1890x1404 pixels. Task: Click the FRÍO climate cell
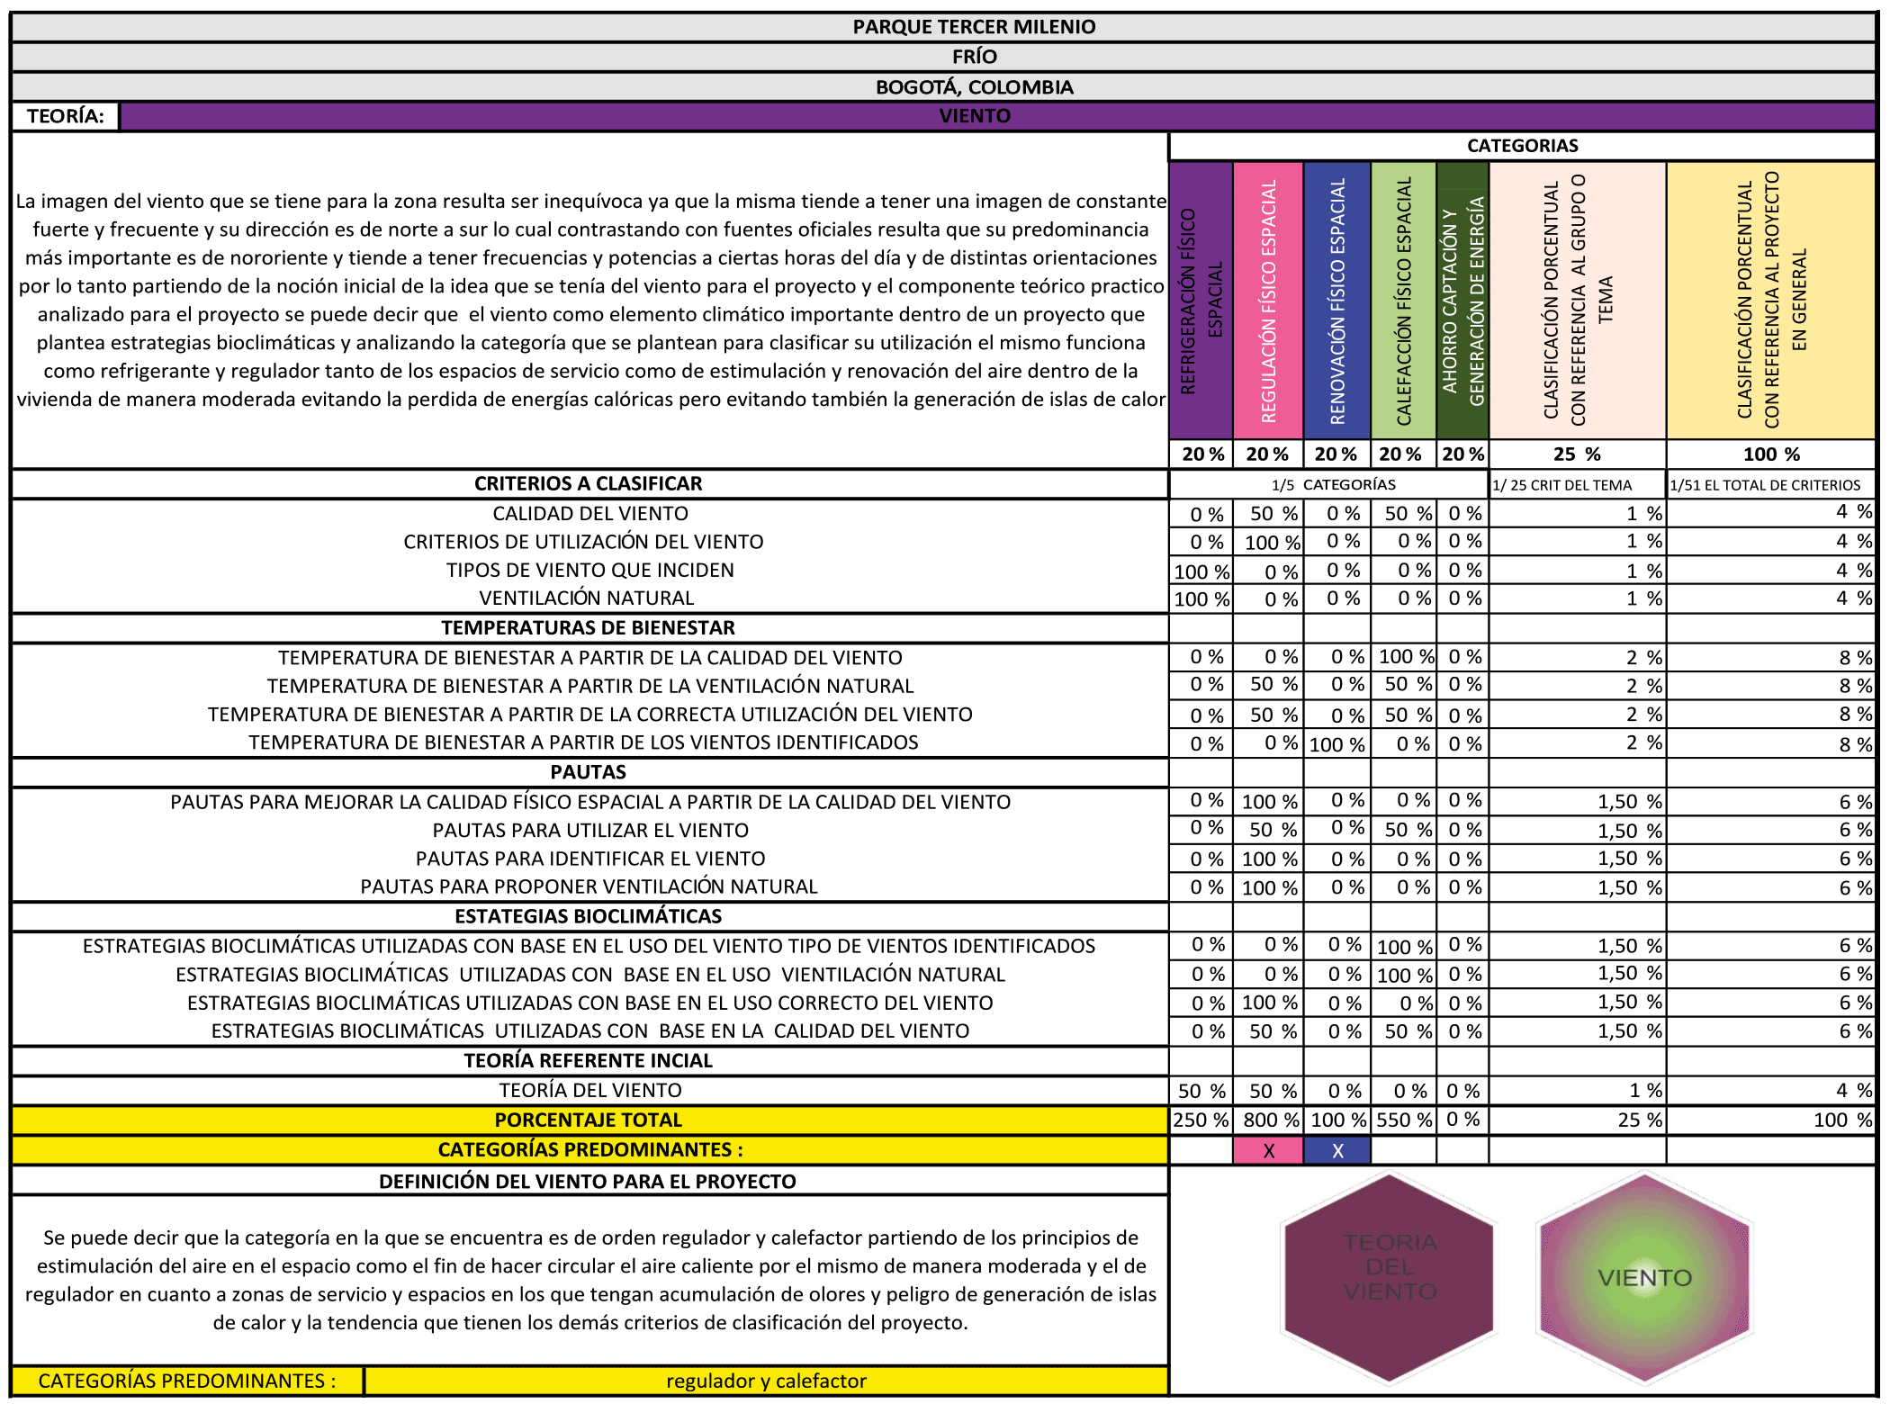pos(943,57)
